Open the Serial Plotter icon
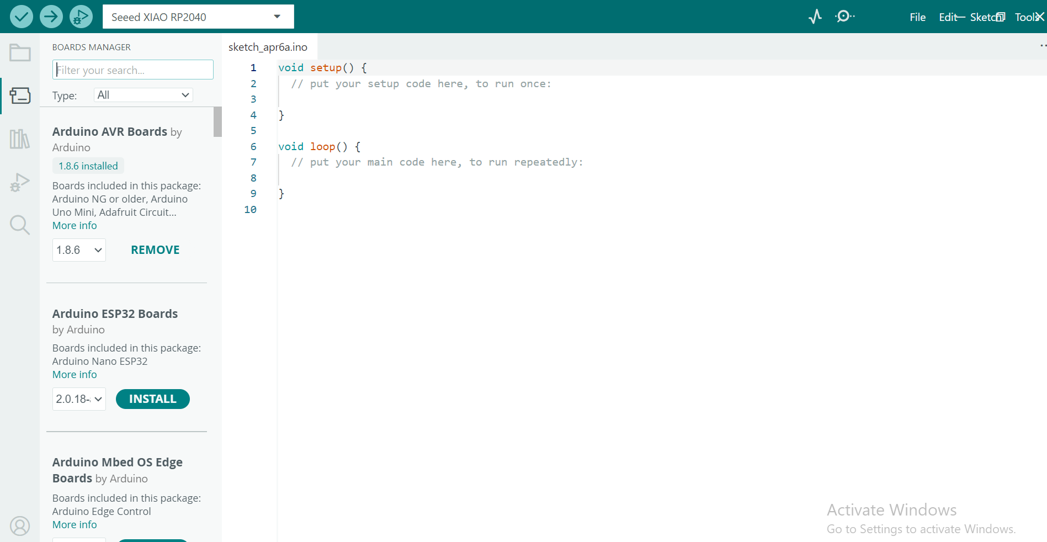Screen dimensions: 1047x542 pyautogui.click(x=815, y=17)
